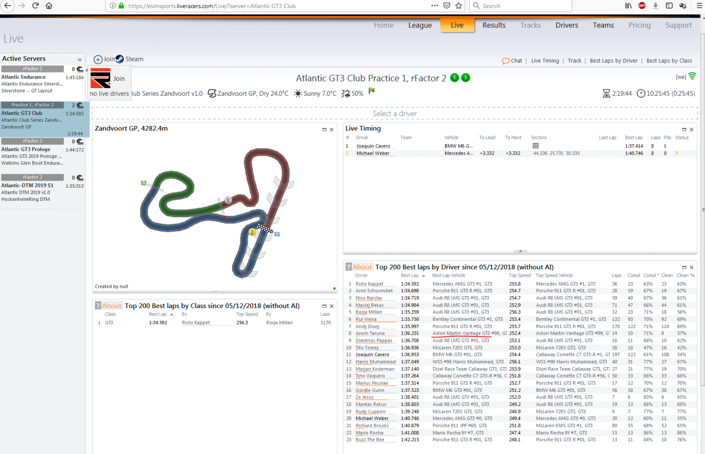Viewport: 705px width, 454px height.
Task: Open the Firefox hamburger menu
Action: pos(697,6)
